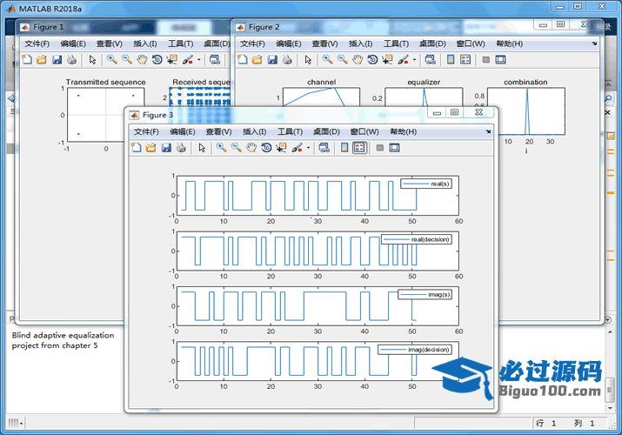Select Pan hand tool in Figure 3
The height and width of the screenshot is (435, 622).
[x=251, y=148]
